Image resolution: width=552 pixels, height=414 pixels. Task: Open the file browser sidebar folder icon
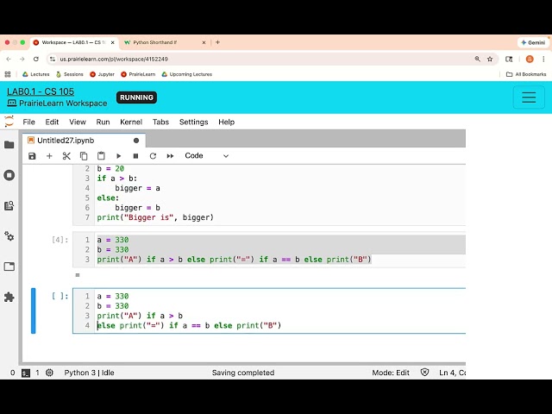9,145
